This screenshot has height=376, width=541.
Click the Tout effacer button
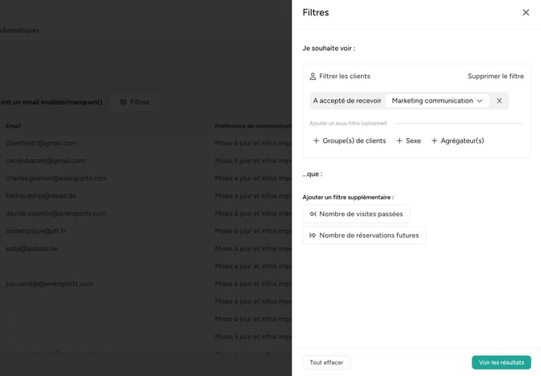326,362
